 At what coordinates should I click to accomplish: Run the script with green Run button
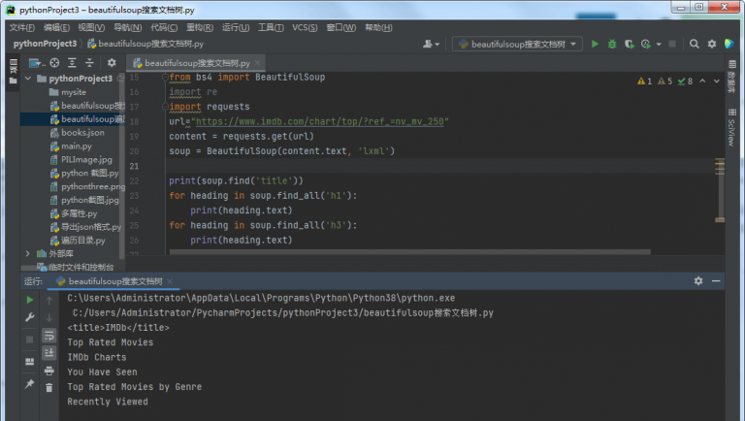click(x=595, y=44)
